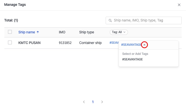Click the Ship type column header

(x=86, y=32)
